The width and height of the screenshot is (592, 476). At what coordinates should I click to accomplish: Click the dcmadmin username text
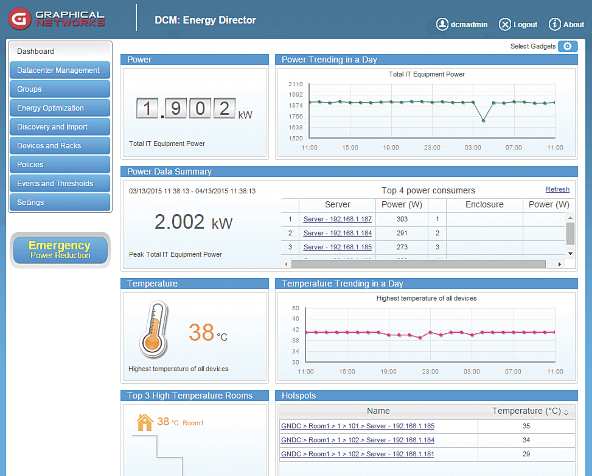[x=469, y=24]
